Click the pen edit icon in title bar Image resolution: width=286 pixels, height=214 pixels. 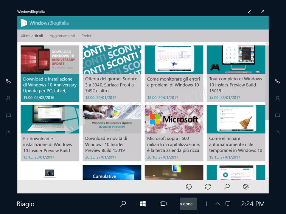pos(250,12)
